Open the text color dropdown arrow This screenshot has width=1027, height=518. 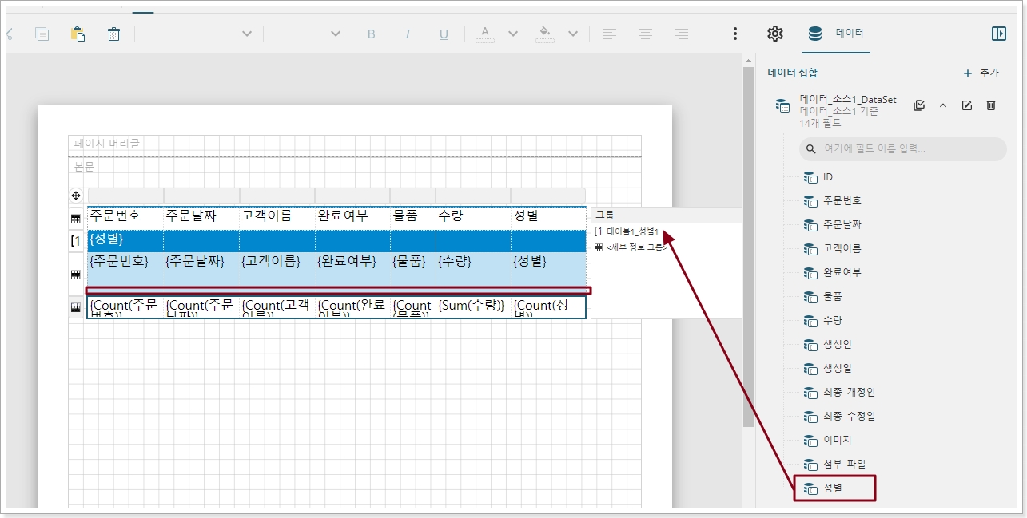point(513,34)
